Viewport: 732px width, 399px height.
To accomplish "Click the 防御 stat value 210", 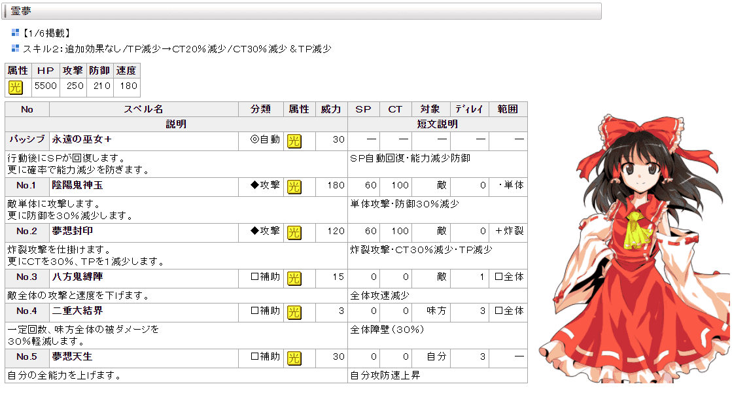I will (x=102, y=86).
